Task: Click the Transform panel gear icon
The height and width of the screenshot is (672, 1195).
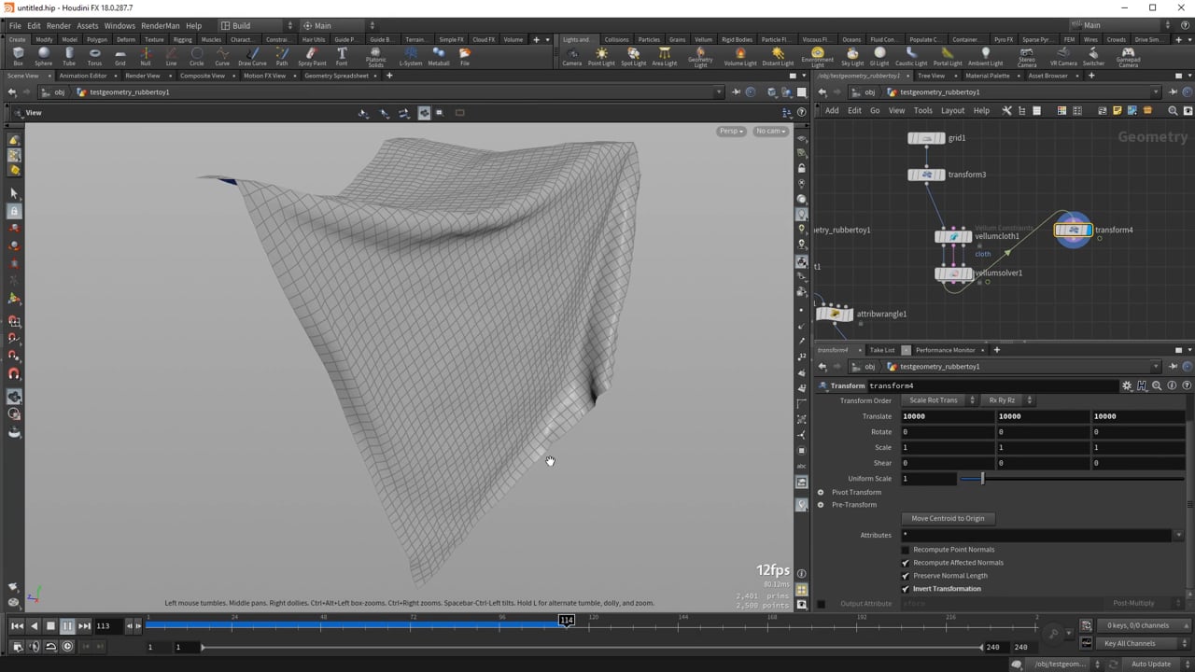Action: 1127,385
